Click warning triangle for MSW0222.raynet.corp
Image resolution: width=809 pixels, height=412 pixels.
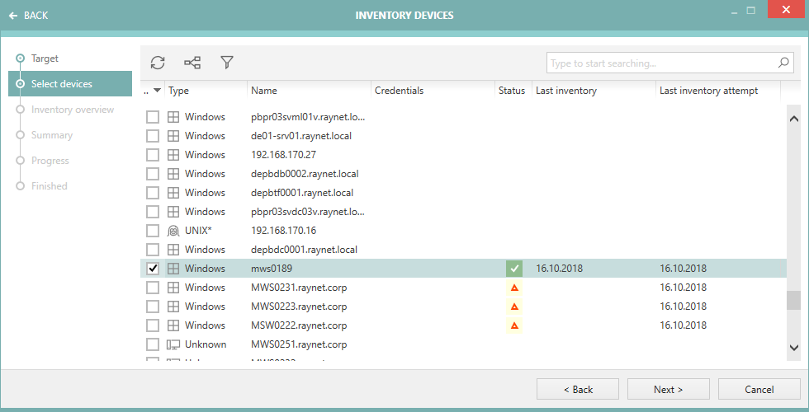514,325
